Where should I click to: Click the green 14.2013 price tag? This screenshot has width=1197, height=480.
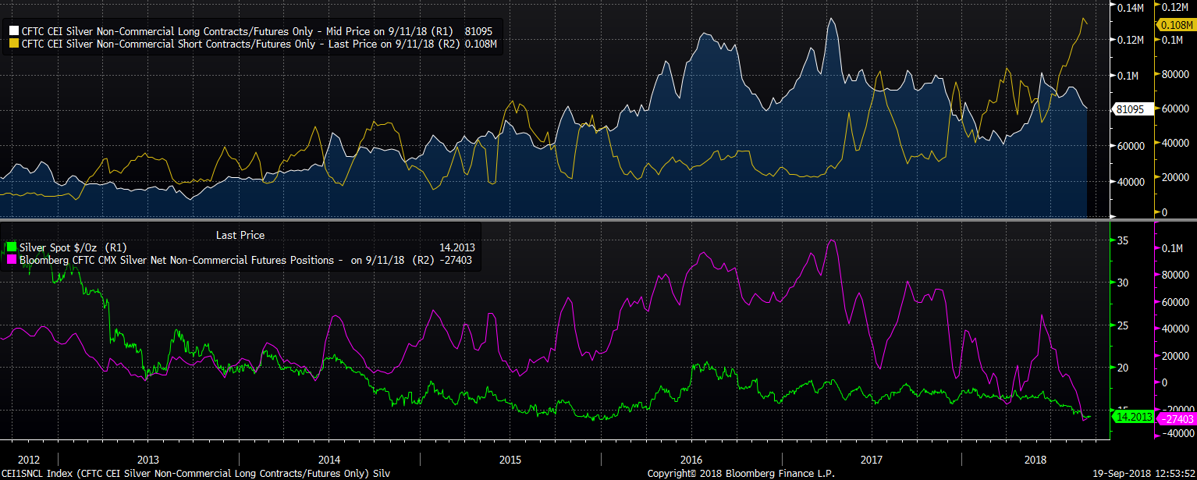point(1131,418)
